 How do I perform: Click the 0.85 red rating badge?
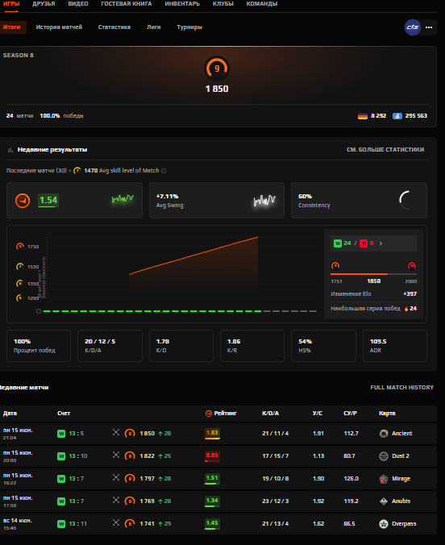[x=212, y=456]
